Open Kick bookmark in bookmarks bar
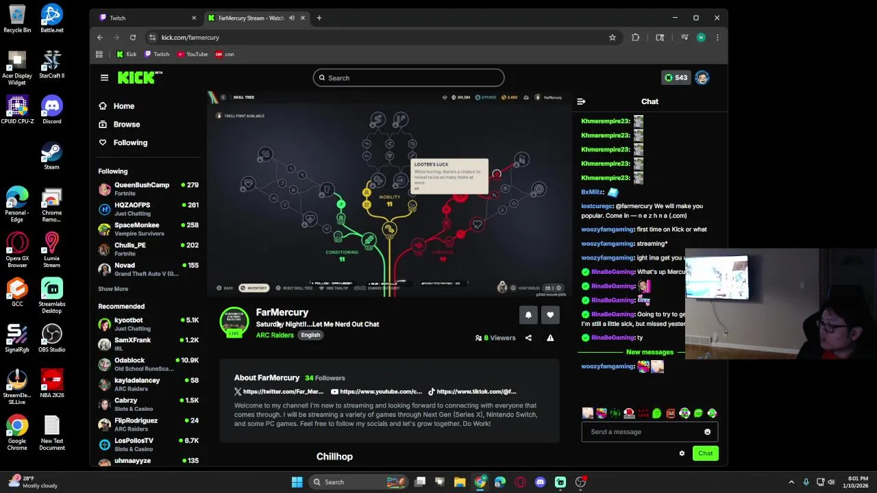Viewport: 877px width, 493px height. coord(127,54)
